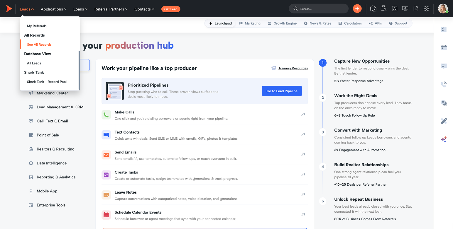Click the Leave Notes orange note icon

point(106,195)
